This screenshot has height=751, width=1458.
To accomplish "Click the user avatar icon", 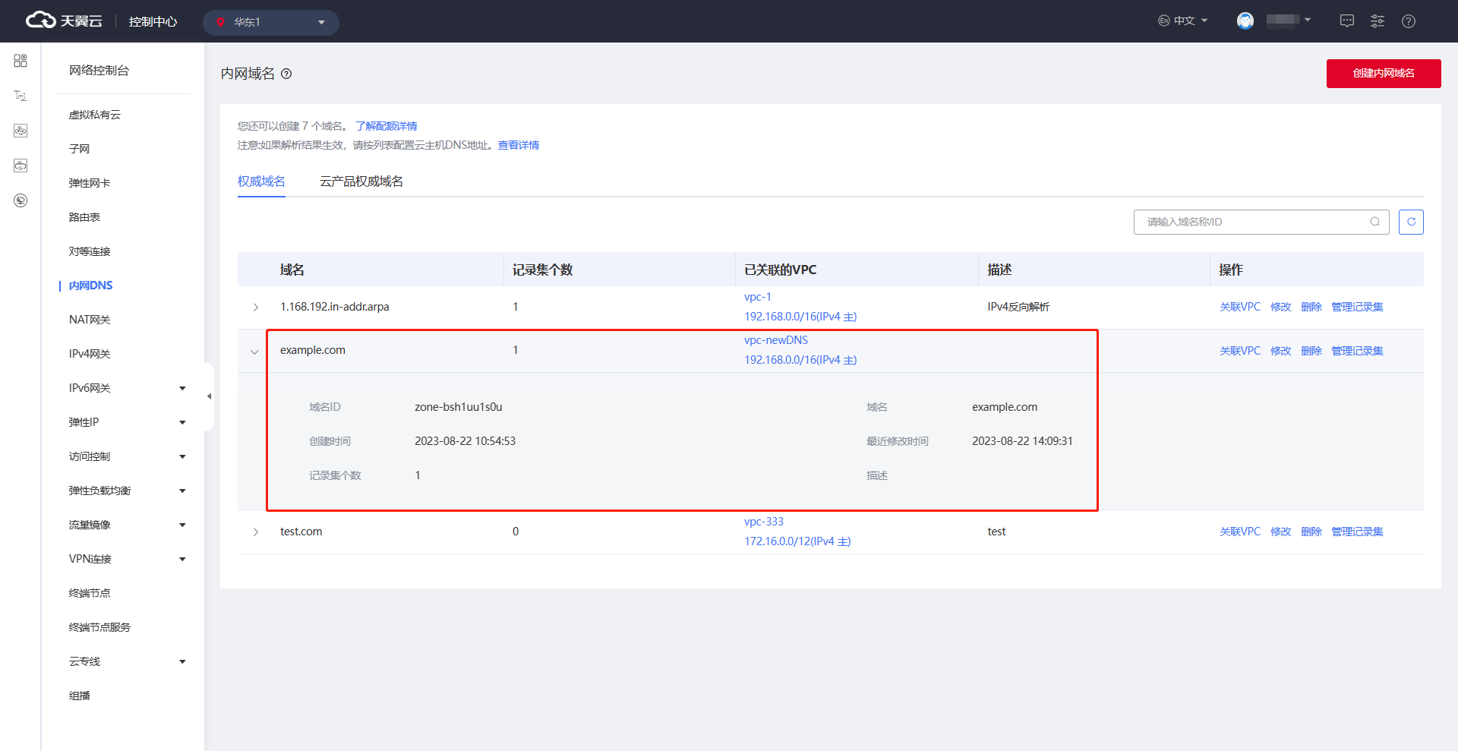I will pyautogui.click(x=1245, y=21).
